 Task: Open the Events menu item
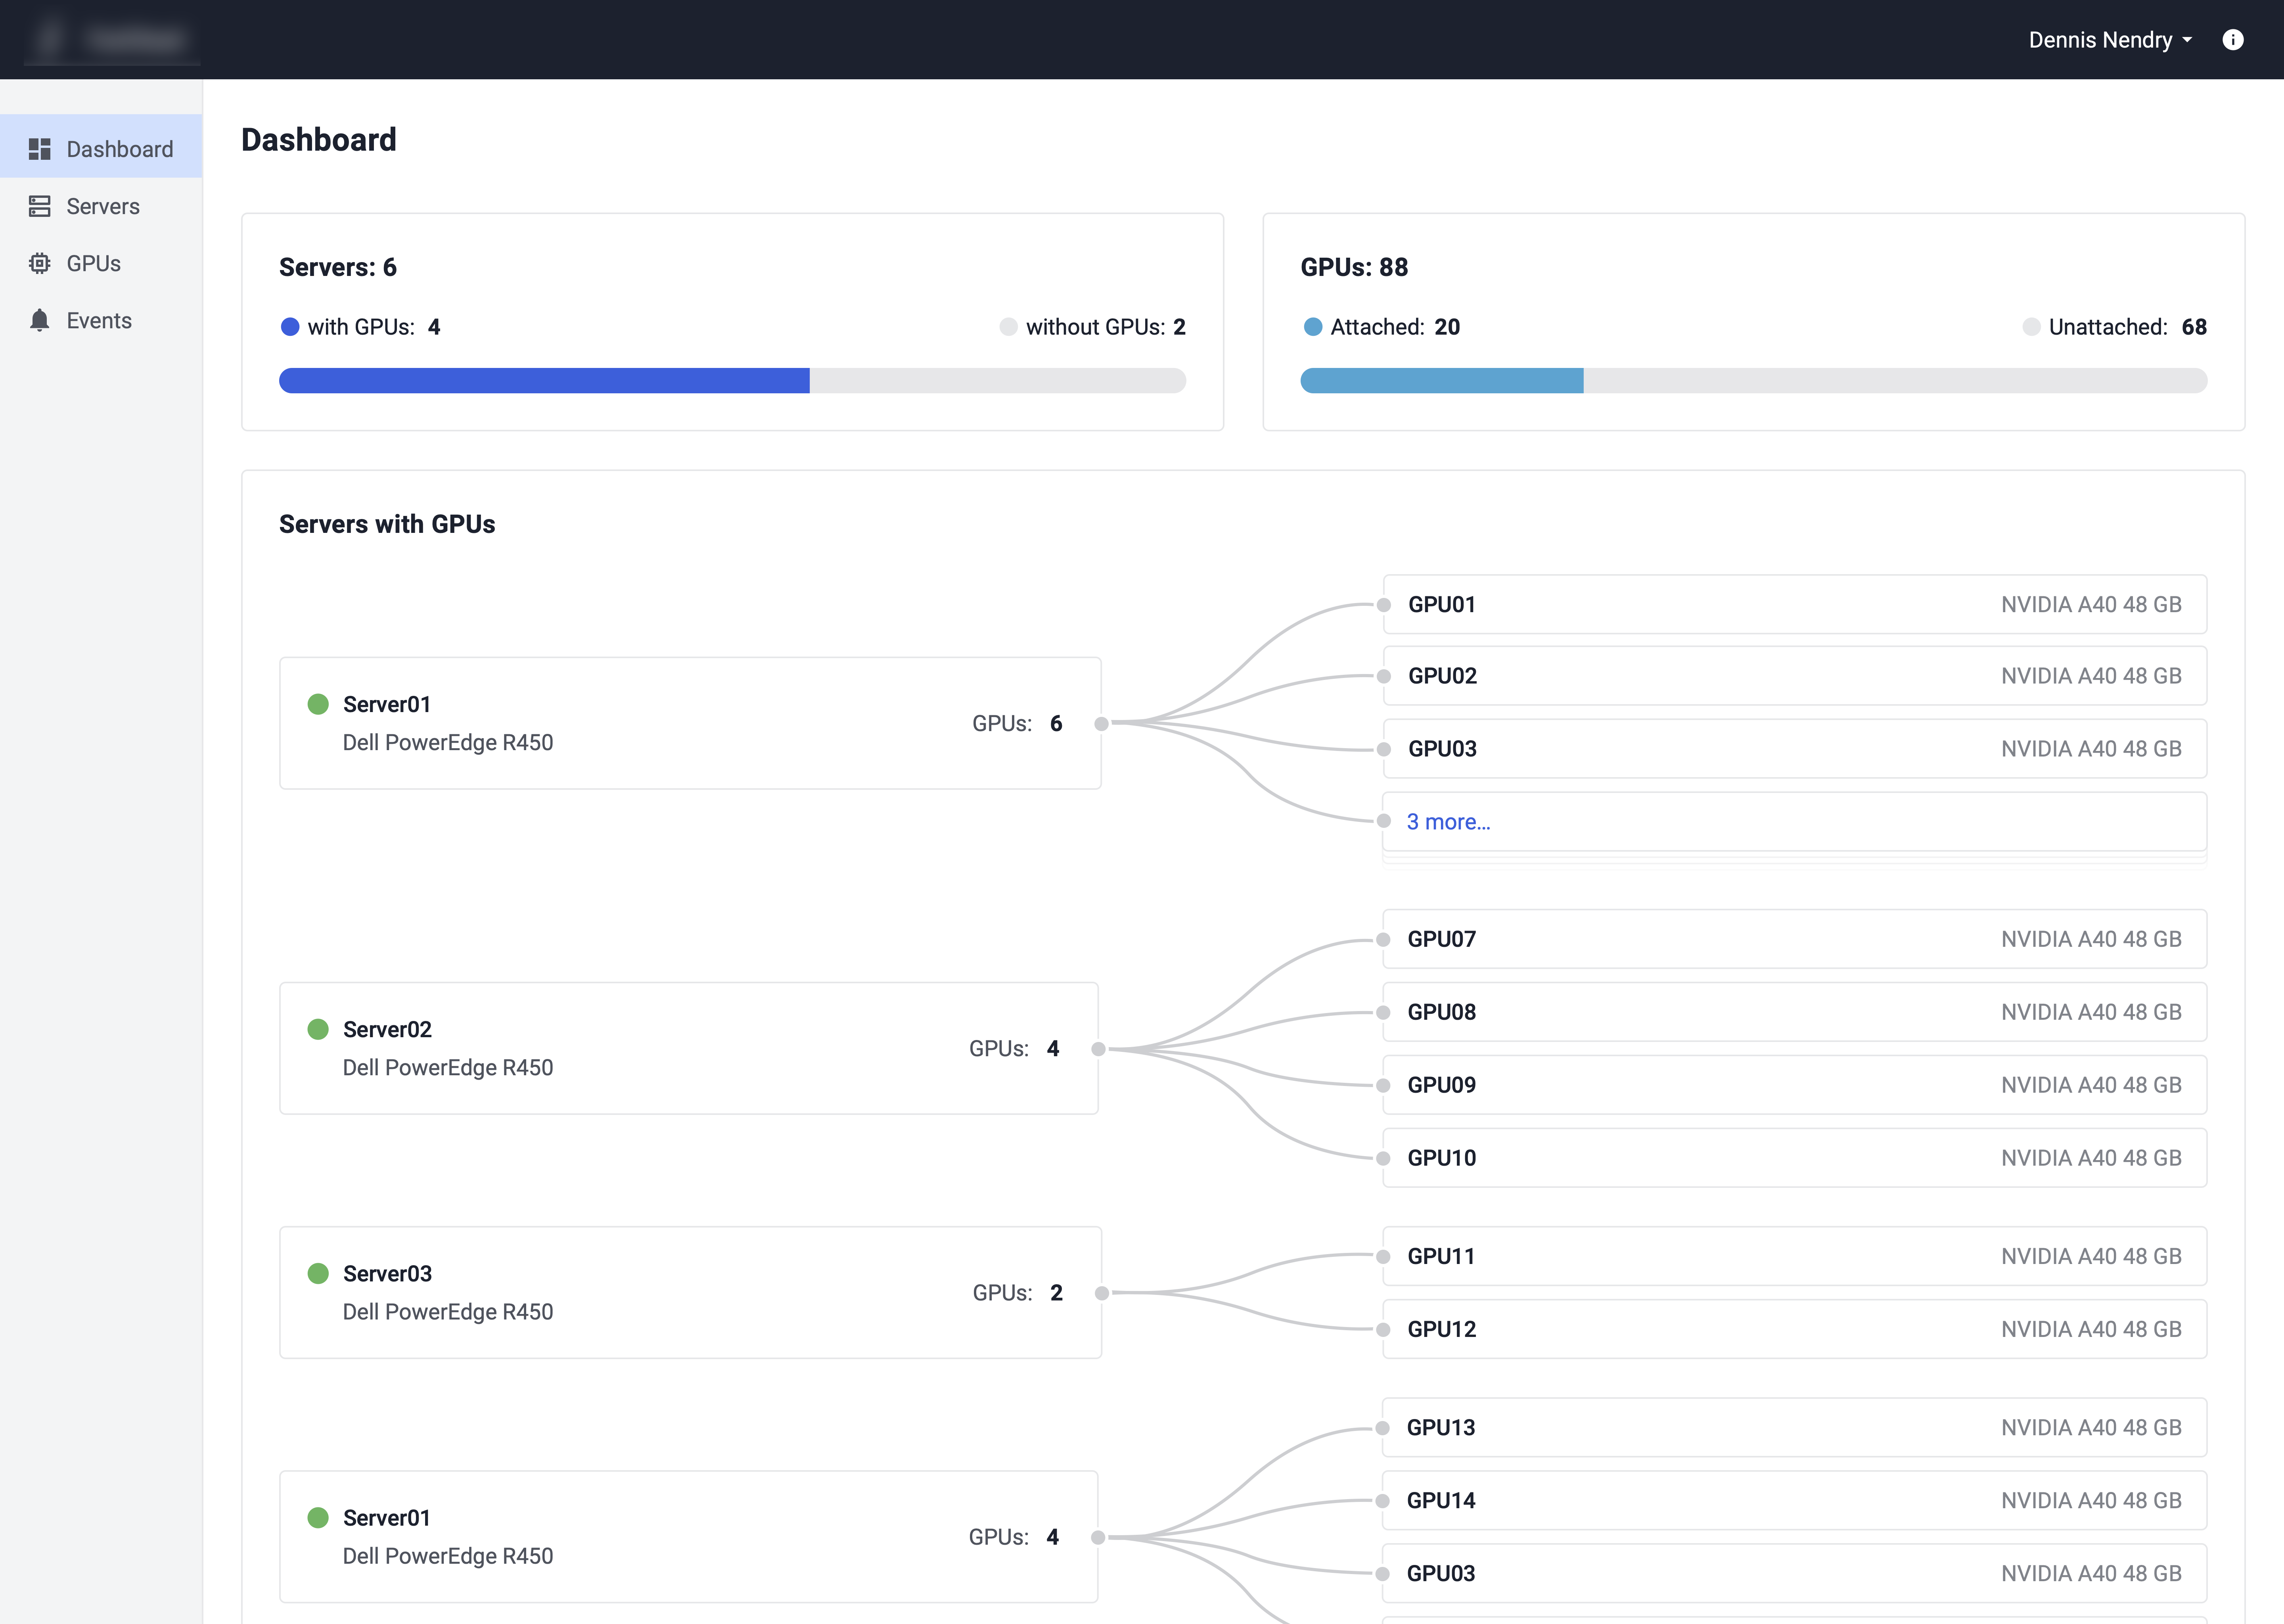click(x=99, y=320)
